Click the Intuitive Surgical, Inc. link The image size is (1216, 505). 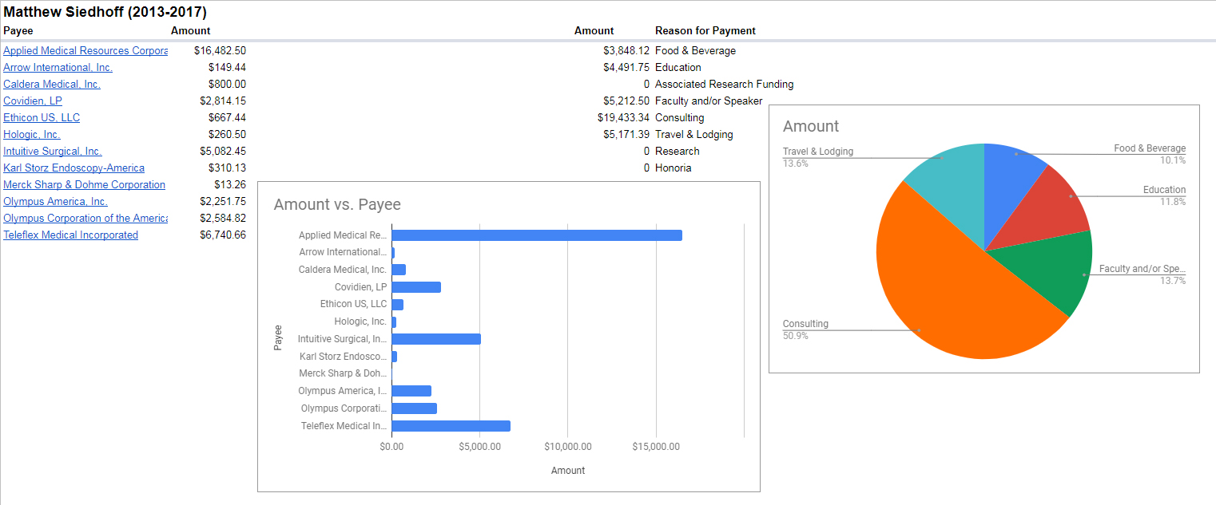[53, 152]
